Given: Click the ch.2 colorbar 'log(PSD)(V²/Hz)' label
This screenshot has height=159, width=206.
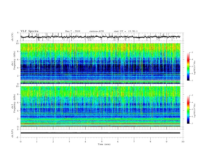Looking at the screenshot, I should tap(195, 111).
